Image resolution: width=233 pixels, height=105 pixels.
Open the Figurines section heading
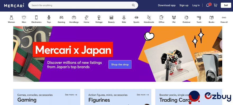click(x=99, y=100)
